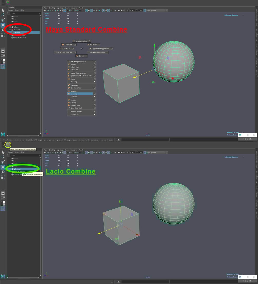The height and width of the screenshot is (284, 258).
Task: Click Append to Polygon Tool button
Action: 101,48
